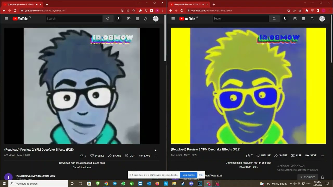Reload the page in left Chrome window
The height and width of the screenshot is (187, 333).
coord(15,11)
